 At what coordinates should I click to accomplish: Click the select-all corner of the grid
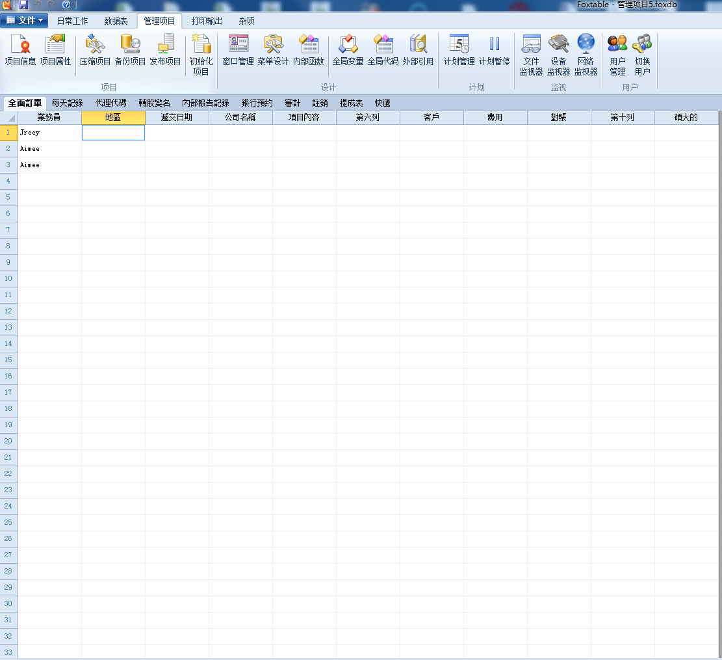pos(8,118)
